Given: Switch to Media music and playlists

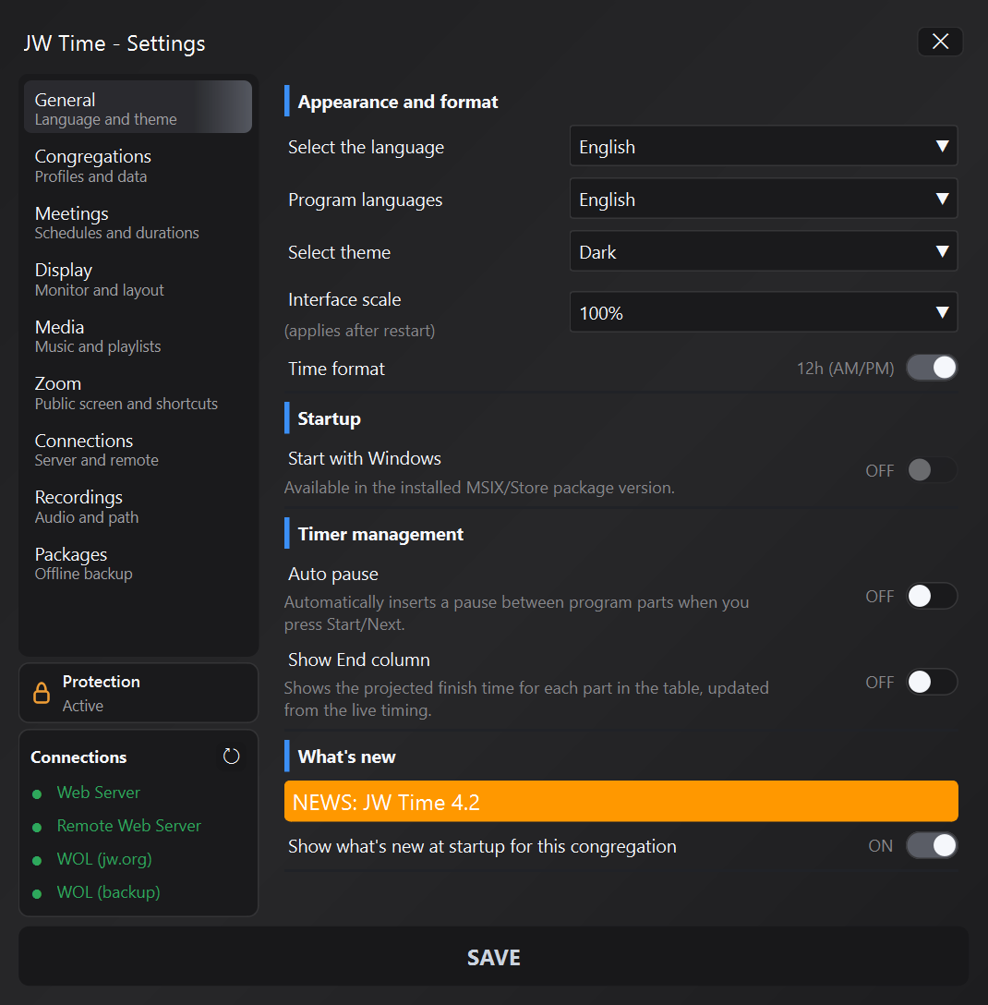Looking at the screenshot, I should [138, 336].
